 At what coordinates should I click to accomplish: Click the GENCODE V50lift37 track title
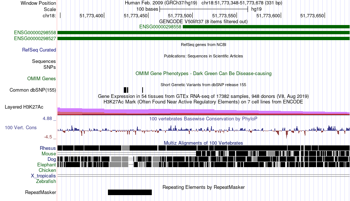[203, 22]
